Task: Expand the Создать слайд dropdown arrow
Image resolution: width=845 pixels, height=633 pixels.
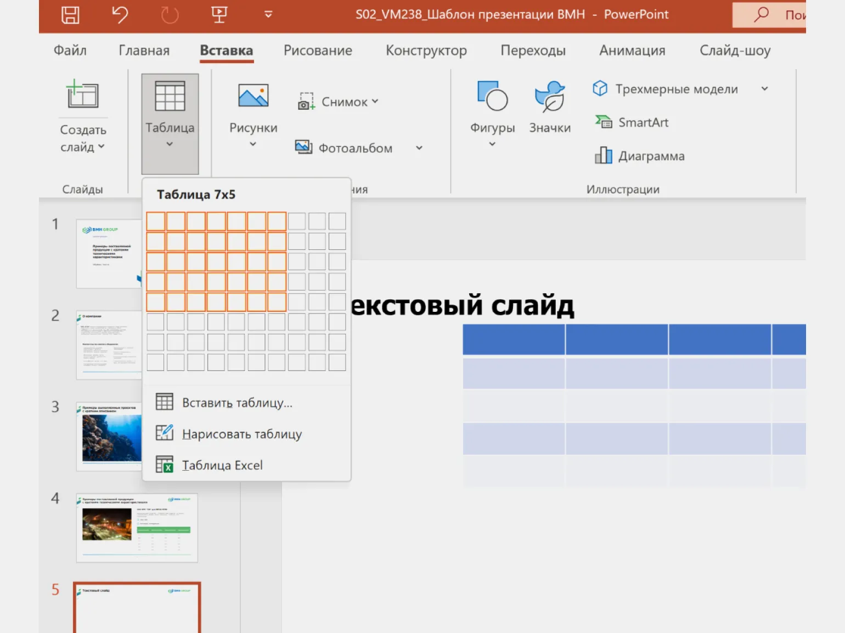Action: 101,147
